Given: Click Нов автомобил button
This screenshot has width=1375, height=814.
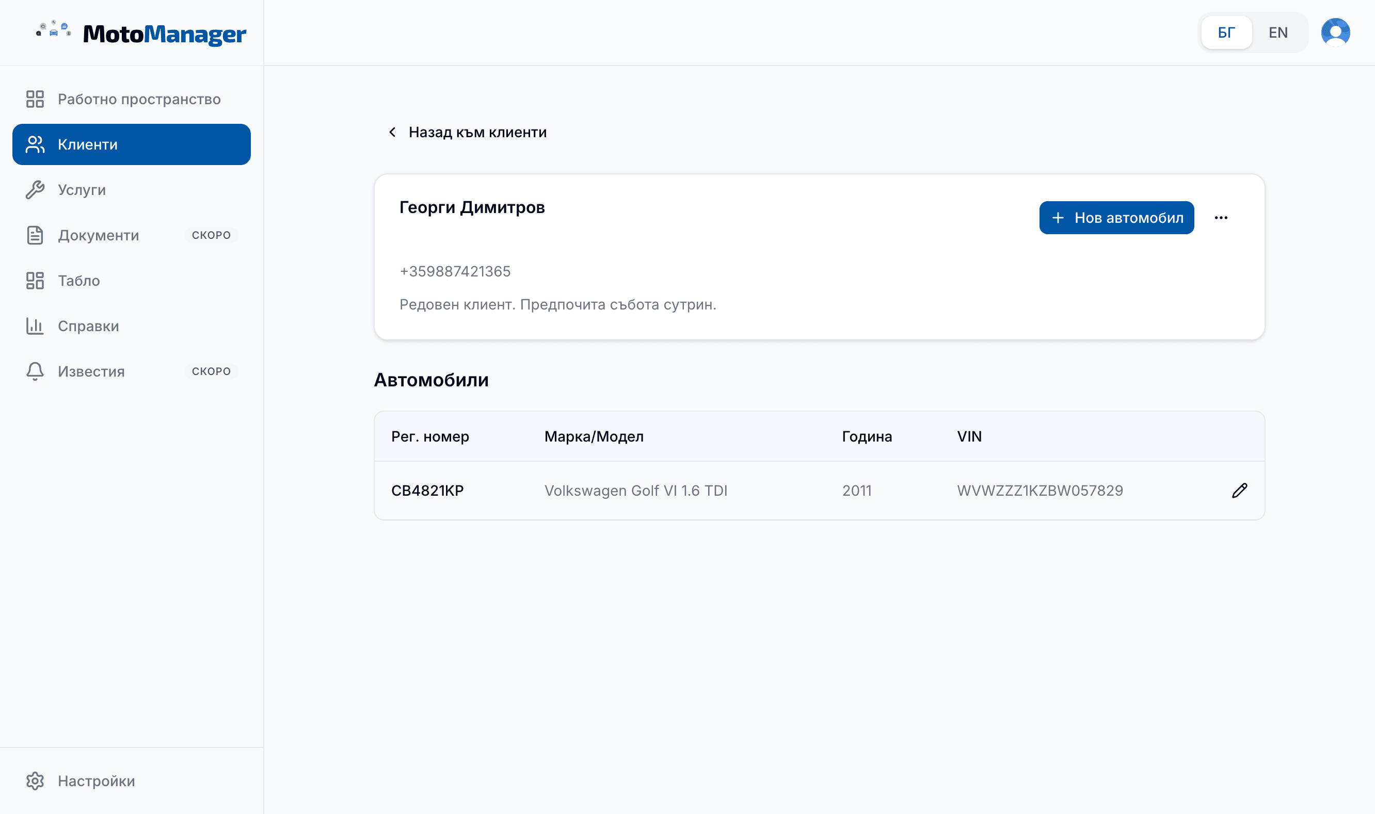Looking at the screenshot, I should [x=1116, y=218].
